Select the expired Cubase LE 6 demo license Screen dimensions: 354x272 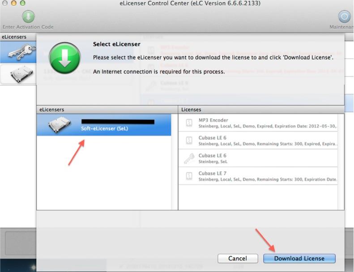(x=258, y=140)
